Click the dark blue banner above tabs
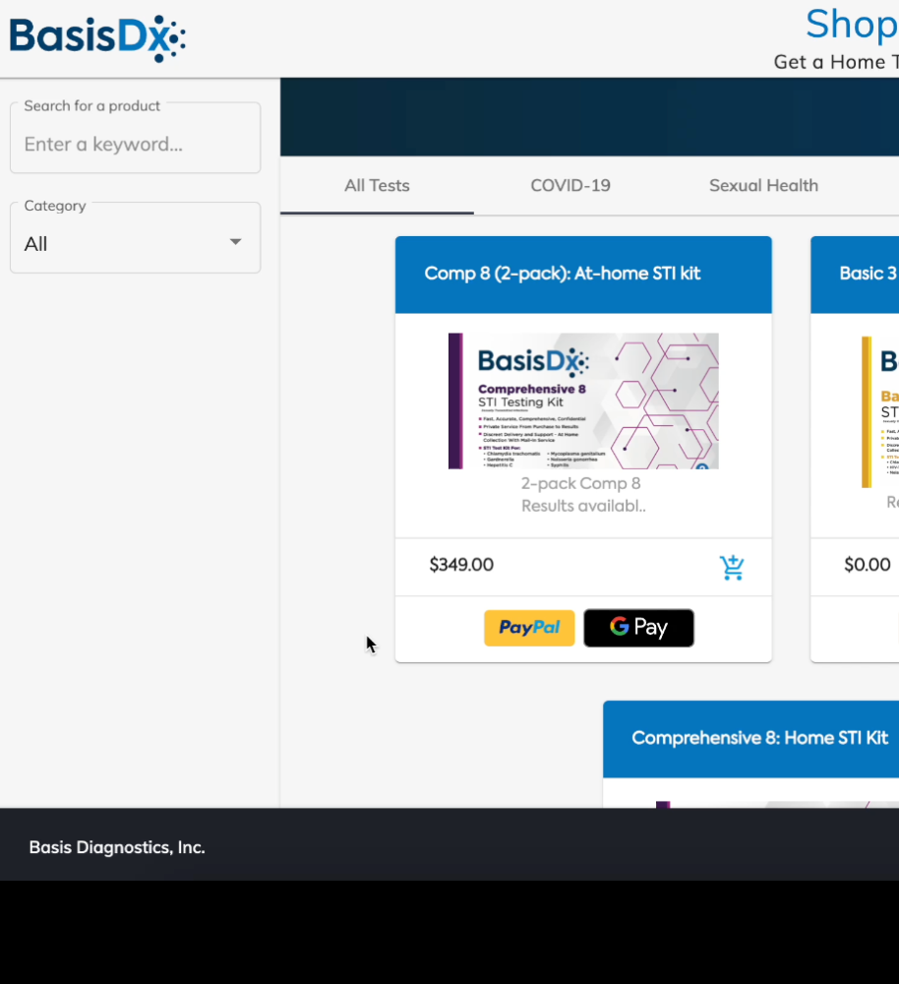Viewport: 899px width, 984px height. coord(589,117)
